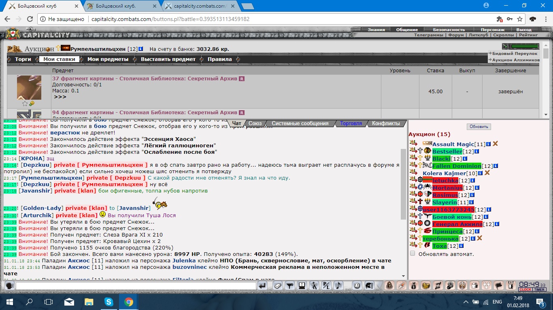553x310 pixels.
Task: Click the floppy disk save icon
Action: 302,286
